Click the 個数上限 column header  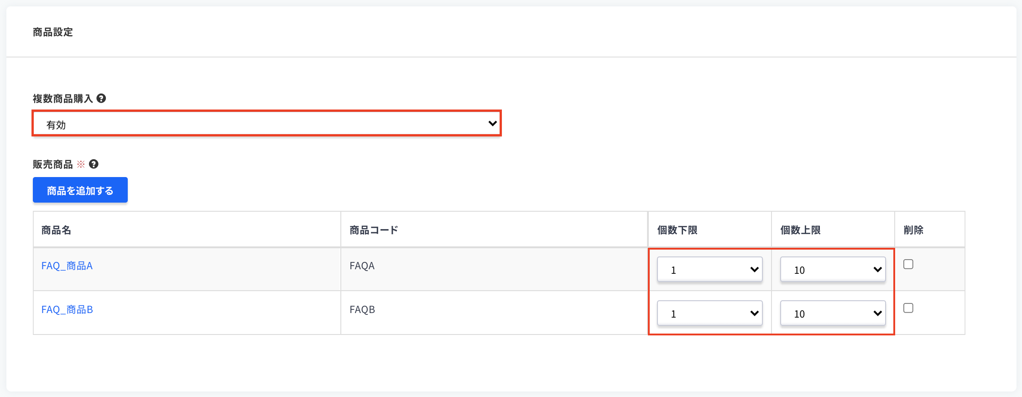[x=800, y=230]
